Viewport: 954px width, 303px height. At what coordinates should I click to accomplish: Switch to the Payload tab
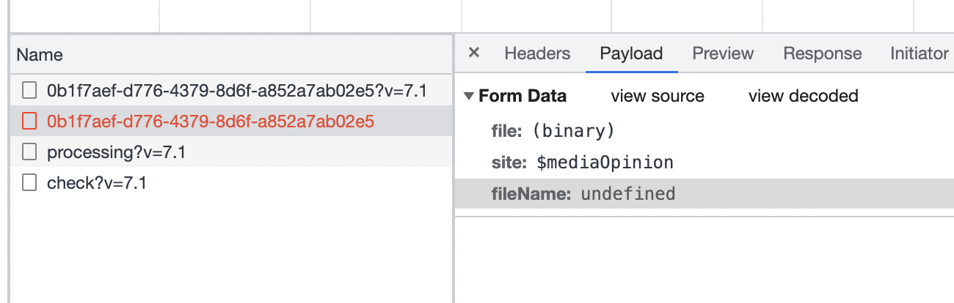631,53
